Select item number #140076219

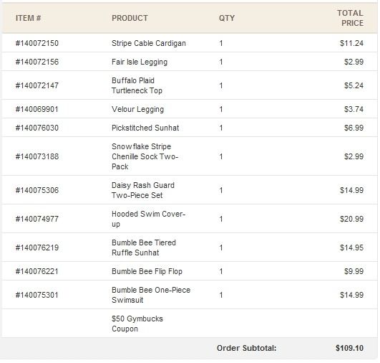tap(36, 247)
